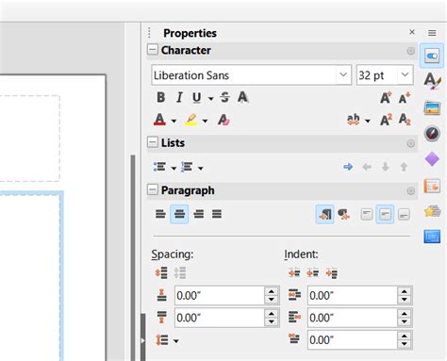
Task: Increase indent icon under Indent
Action: [x=294, y=273]
